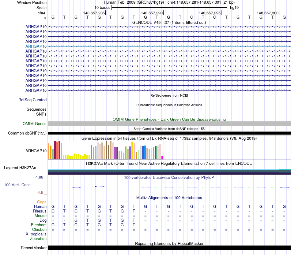The height and width of the screenshot is (255, 291).
Task: Open the RefSeq Curated track label
Action: tap(32, 100)
